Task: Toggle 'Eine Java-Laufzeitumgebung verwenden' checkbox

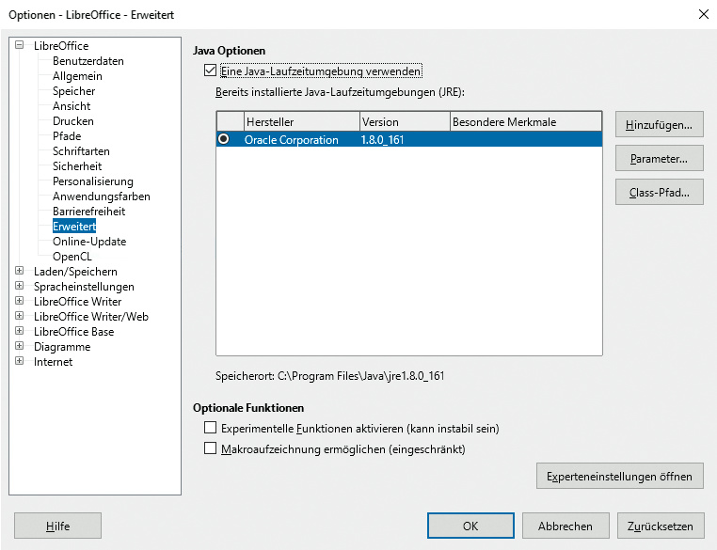Action: tap(210, 71)
